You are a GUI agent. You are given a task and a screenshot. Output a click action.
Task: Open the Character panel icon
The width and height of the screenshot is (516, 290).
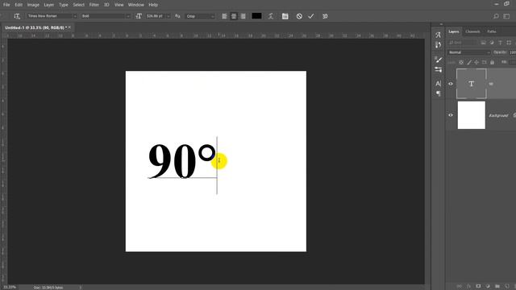[438, 84]
